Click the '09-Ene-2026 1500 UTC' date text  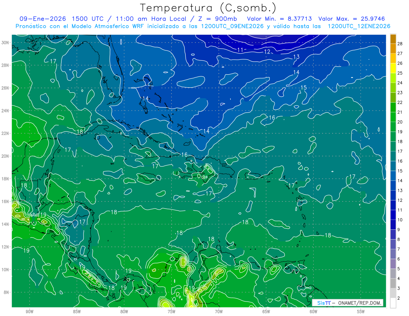pos(61,19)
